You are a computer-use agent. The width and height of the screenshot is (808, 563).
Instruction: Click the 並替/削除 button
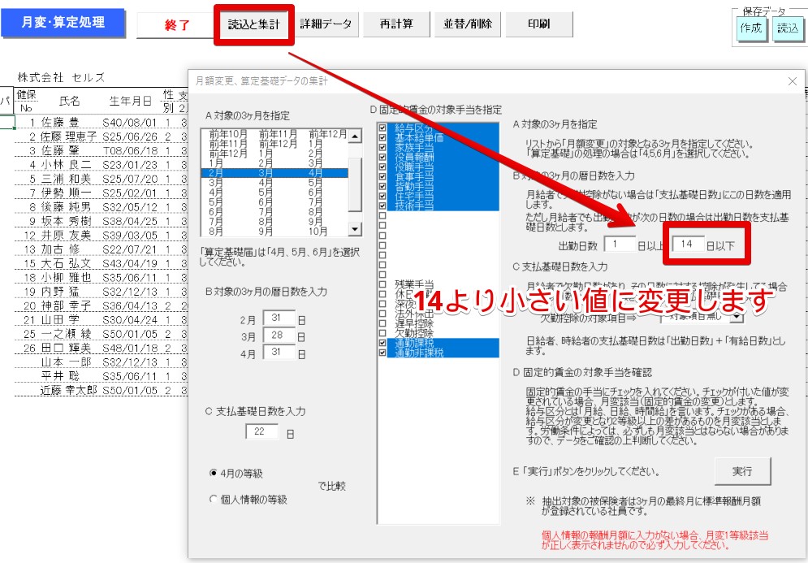(468, 24)
